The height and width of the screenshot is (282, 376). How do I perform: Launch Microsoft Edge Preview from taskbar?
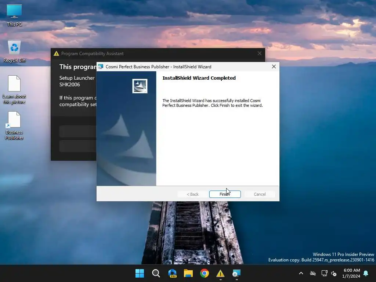click(172, 273)
